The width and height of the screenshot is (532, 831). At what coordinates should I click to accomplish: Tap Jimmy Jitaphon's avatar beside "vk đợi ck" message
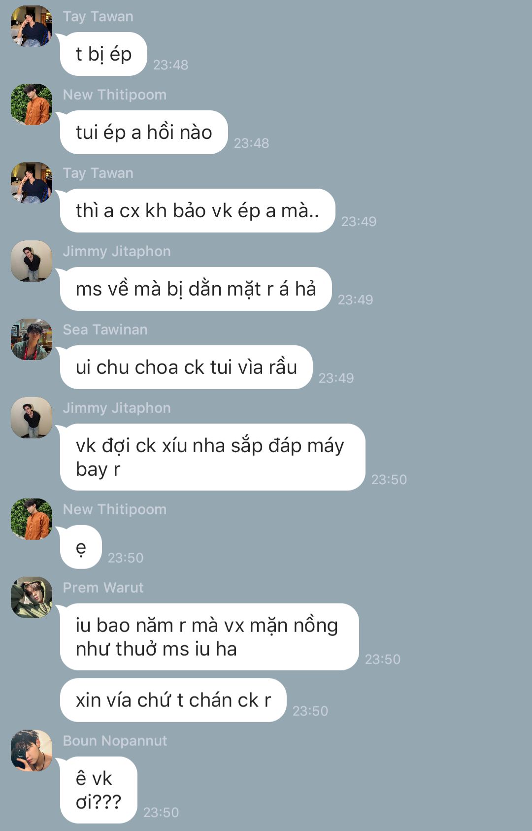point(32,418)
